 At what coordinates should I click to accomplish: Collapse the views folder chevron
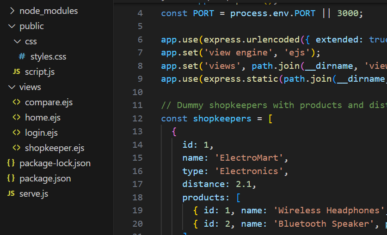point(12,87)
